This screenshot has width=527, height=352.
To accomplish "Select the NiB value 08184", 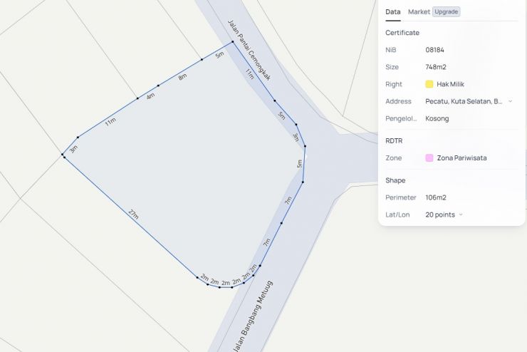I will (436, 50).
